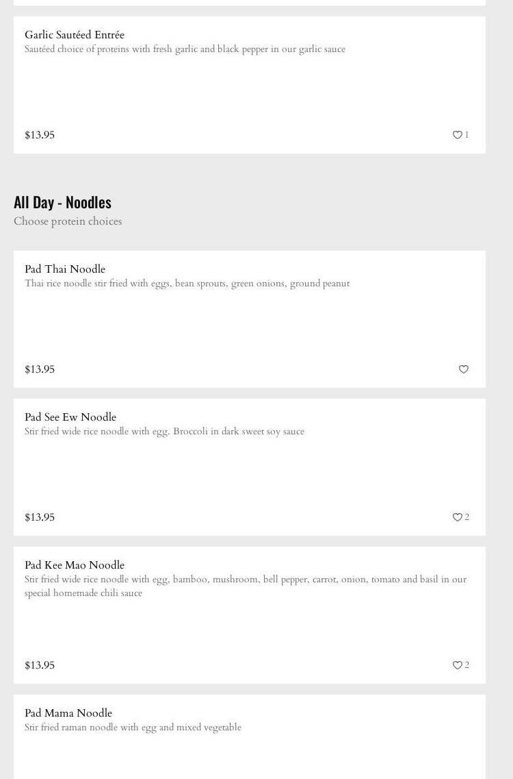Open the Pad Mama Noodle title

pyautogui.click(x=68, y=713)
